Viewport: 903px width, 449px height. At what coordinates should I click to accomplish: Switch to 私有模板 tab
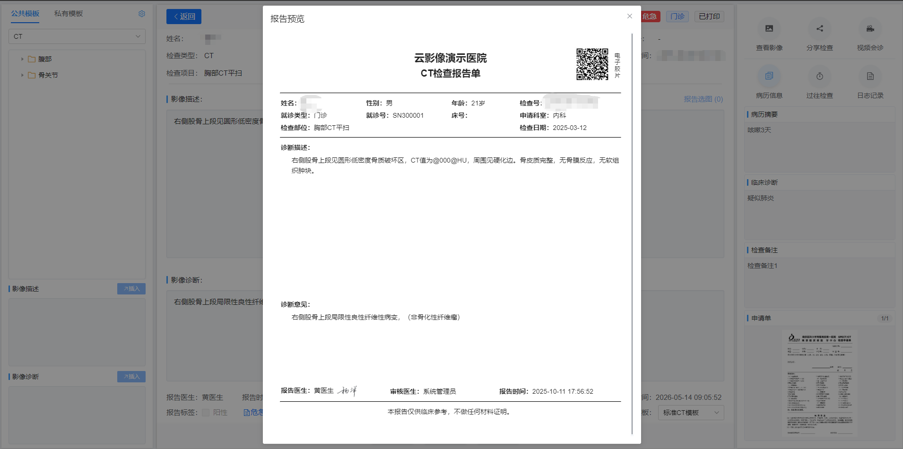(x=69, y=14)
